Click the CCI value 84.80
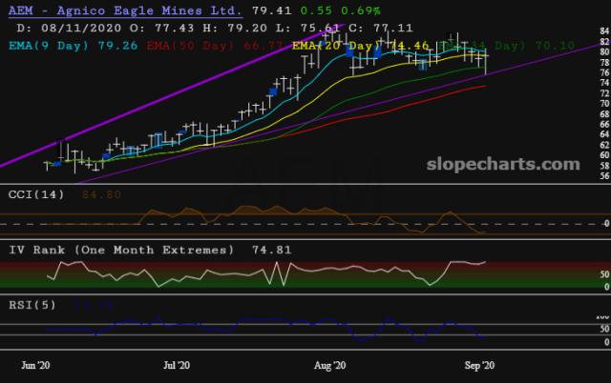This screenshot has height=383, width=611. 101,194
